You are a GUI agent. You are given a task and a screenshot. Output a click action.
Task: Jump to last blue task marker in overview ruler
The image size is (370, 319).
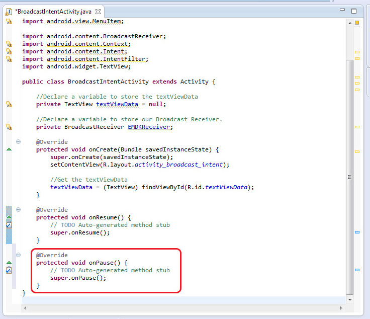tap(357, 270)
